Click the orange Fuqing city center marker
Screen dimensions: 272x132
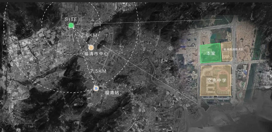pyautogui.click(x=91, y=47)
